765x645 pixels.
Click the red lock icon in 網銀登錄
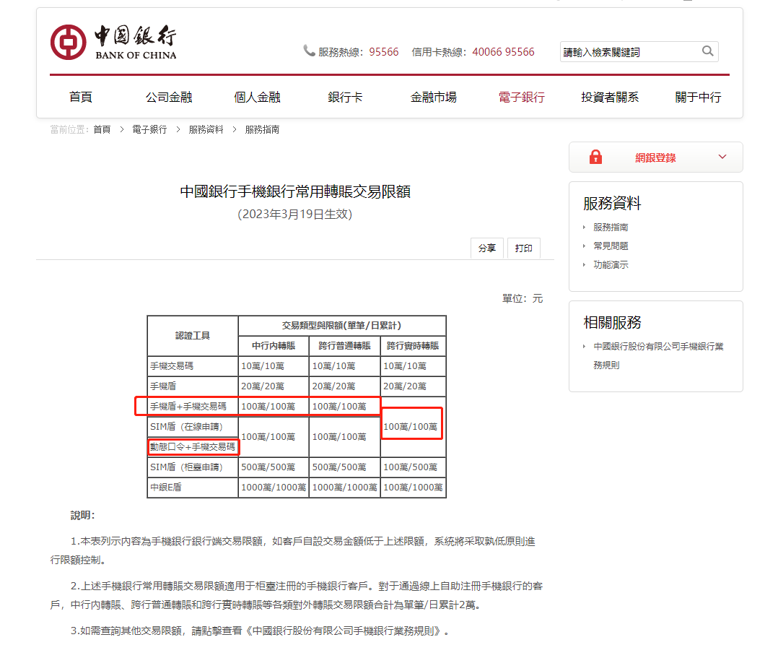595,157
